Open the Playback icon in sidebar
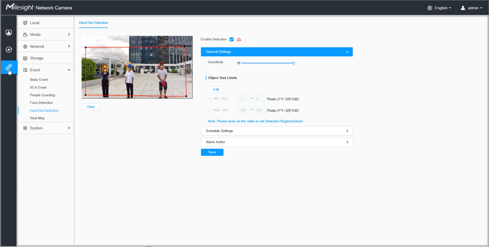Viewport: 489px width, 247px height. 9,49
